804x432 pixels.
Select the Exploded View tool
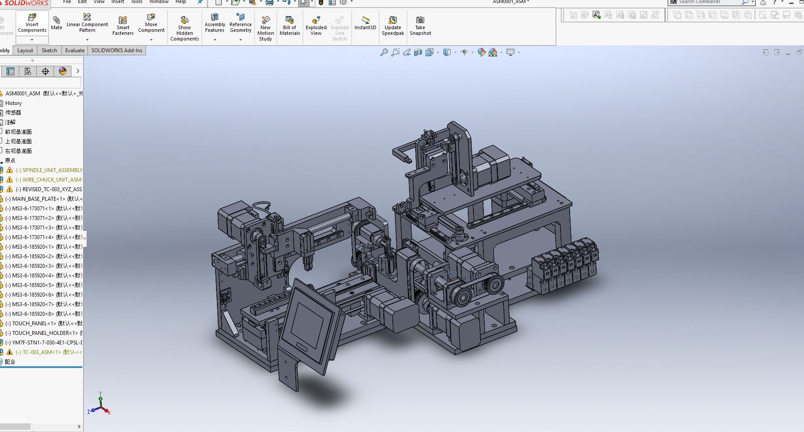point(316,26)
